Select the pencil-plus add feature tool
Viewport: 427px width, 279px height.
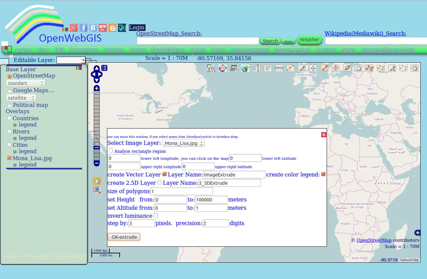tap(392, 68)
